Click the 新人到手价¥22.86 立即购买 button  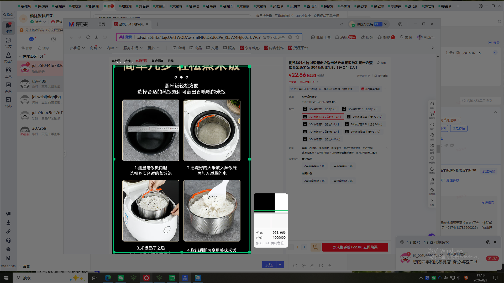click(x=355, y=247)
